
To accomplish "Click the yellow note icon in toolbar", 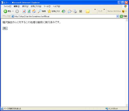I will 88,11.
